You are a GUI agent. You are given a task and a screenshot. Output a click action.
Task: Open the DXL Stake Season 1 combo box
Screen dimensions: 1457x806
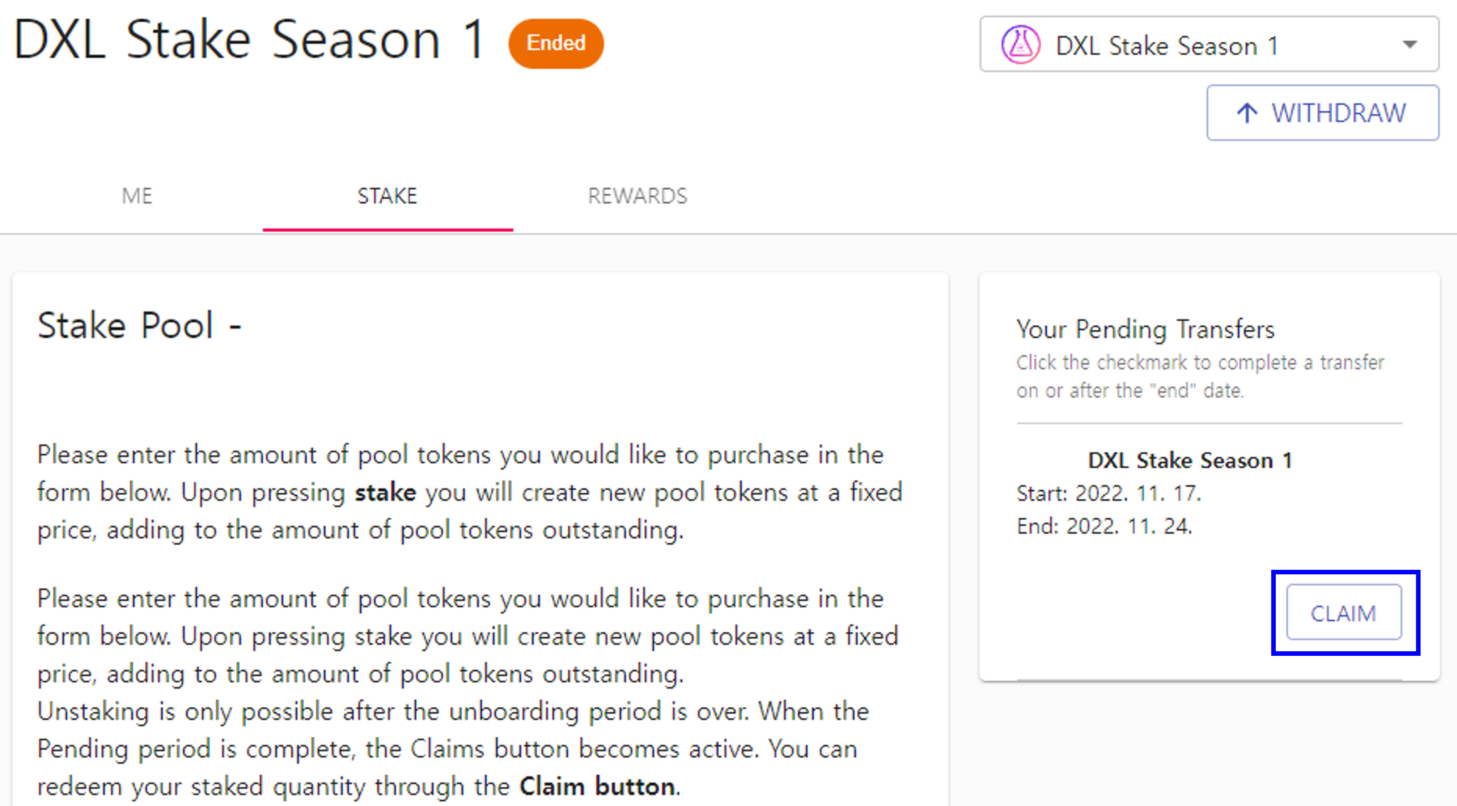click(1209, 45)
